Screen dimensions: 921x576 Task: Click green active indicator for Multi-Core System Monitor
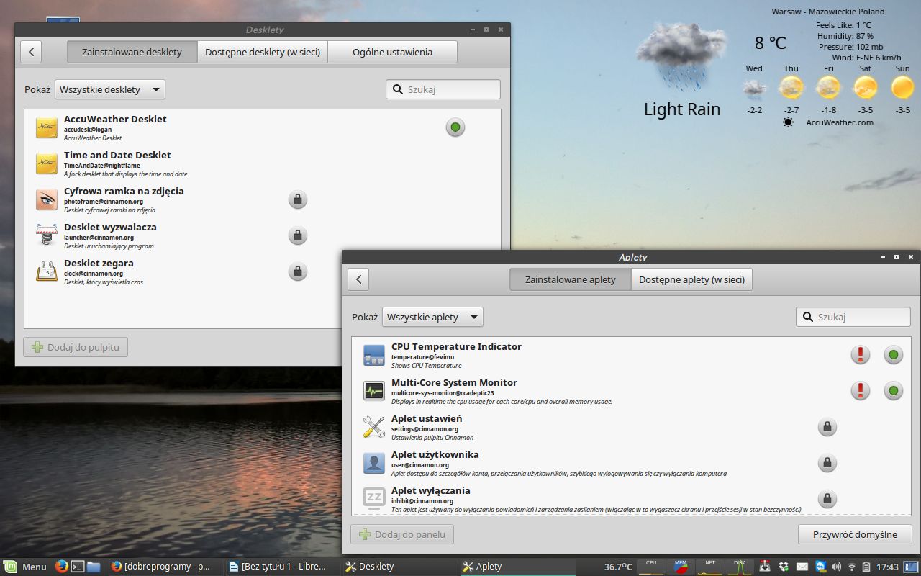[x=894, y=390]
